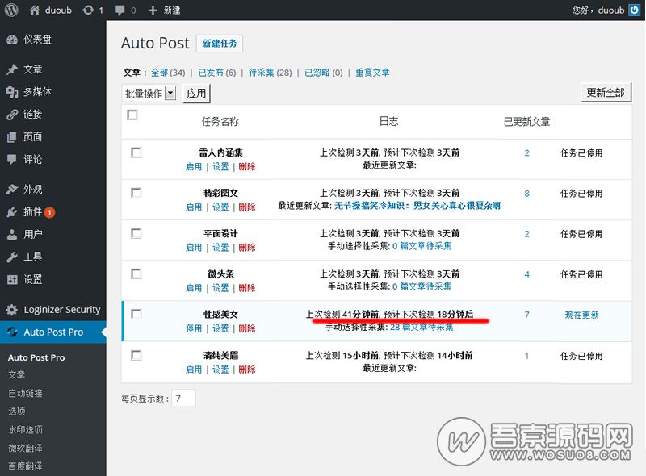The image size is (646, 476).
Task: Click 删除 under 平面设计 task
Action: [247, 248]
